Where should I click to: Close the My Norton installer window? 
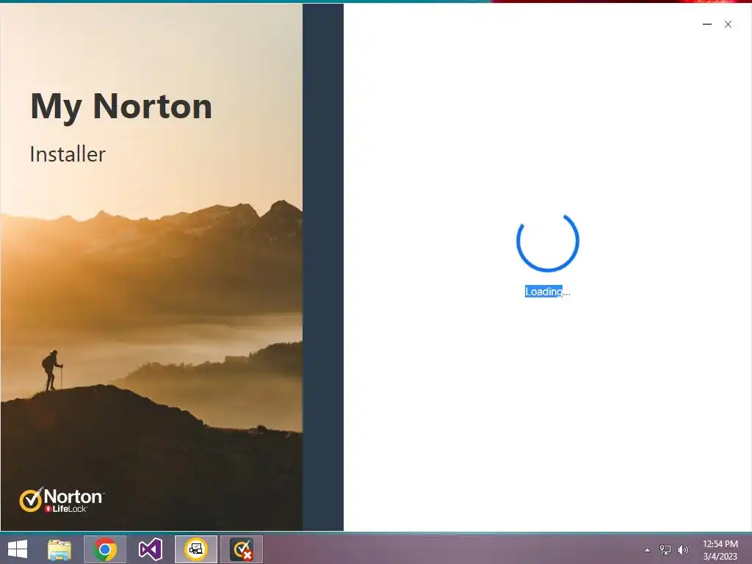click(x=728, y=24)
